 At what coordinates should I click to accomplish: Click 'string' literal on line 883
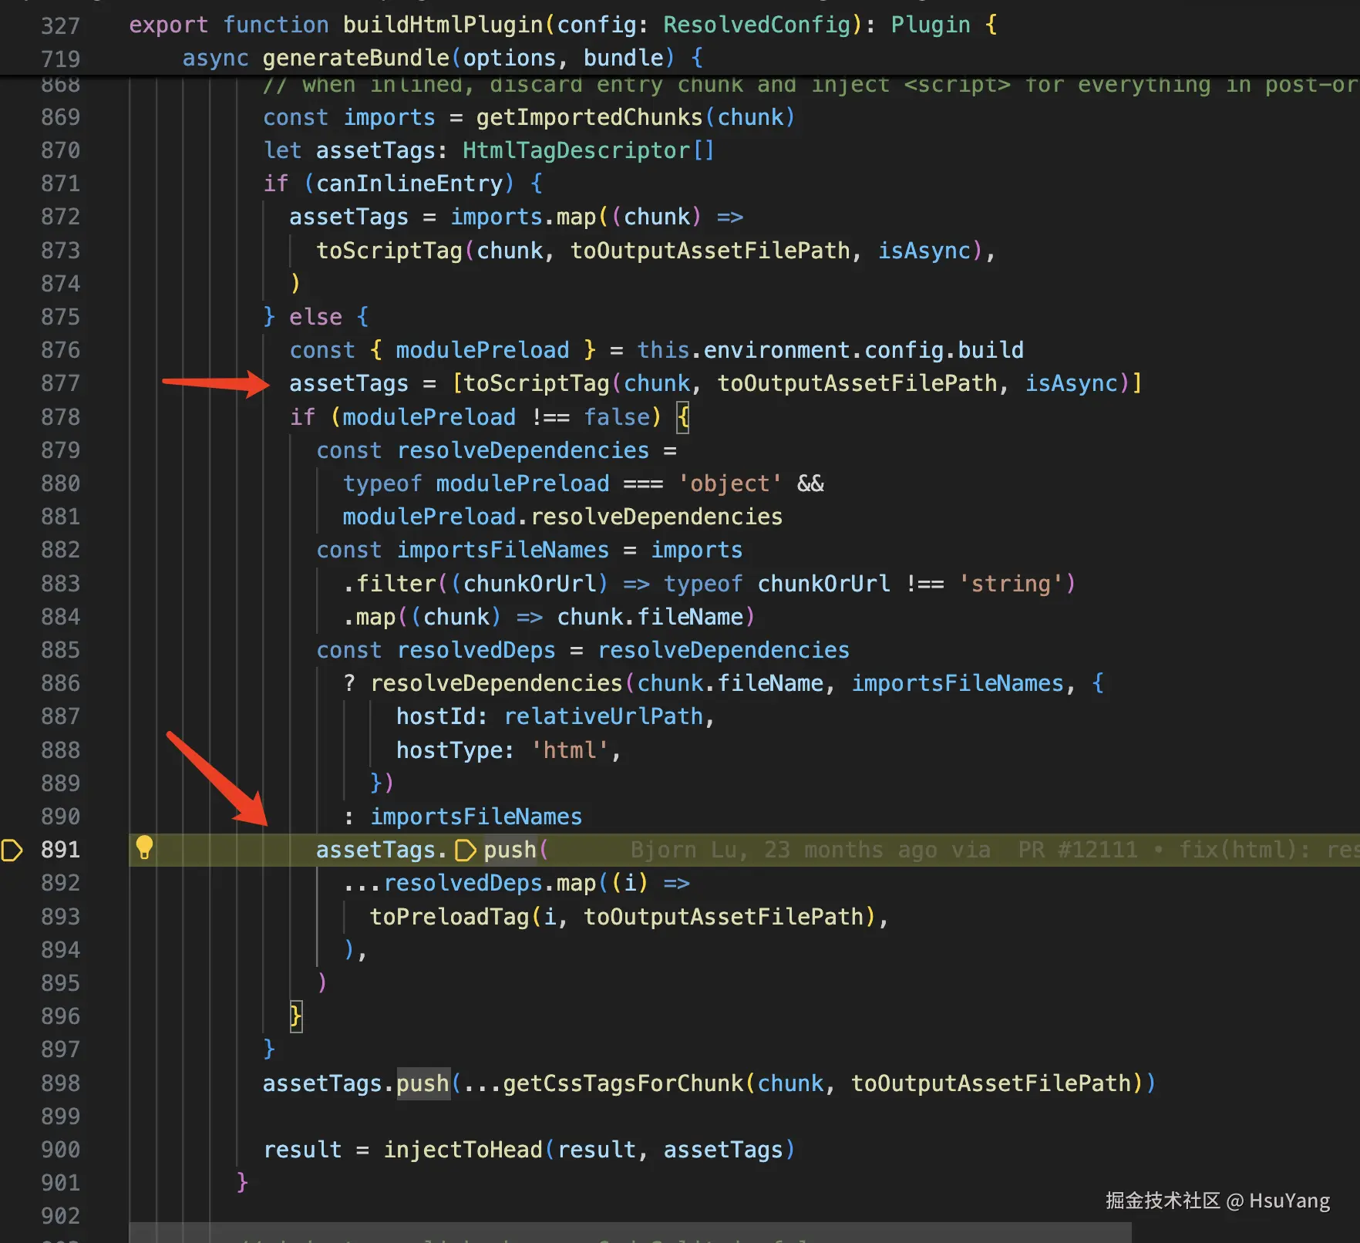pos(1011,584)
